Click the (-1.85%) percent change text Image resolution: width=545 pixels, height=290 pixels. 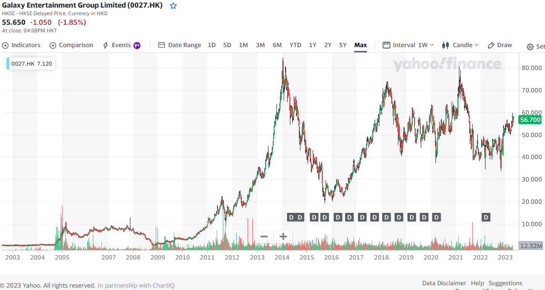[72, 22]
